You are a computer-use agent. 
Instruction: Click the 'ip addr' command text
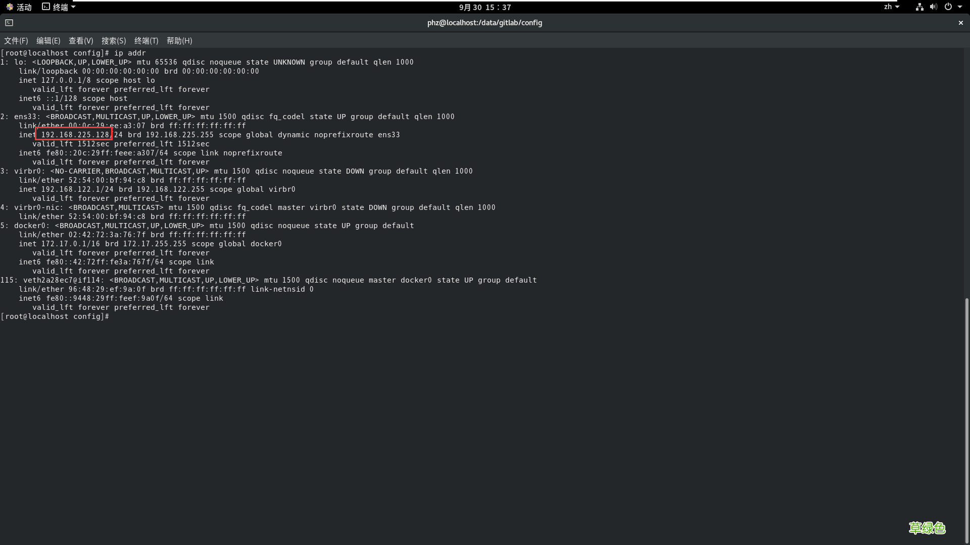[x=130, y=53]
